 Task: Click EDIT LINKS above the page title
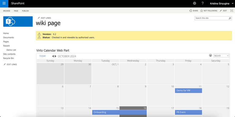click(44, 18)
